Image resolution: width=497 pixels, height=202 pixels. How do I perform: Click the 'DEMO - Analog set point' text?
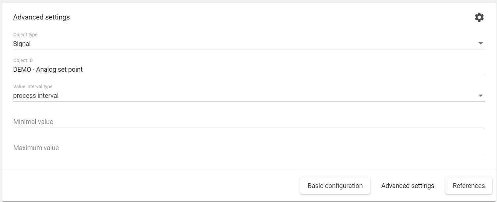[x=48, y=70]
